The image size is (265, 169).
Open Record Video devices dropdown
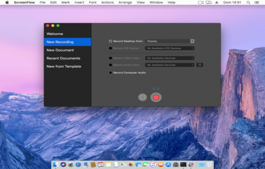(170, 58)
